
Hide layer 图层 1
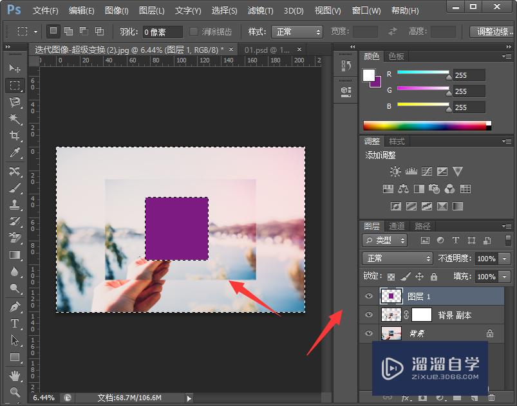pyautogui.click(x=369, y=296)
